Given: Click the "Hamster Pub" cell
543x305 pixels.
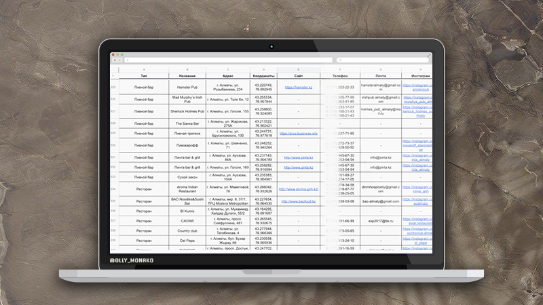Looking at the screenshot, I should [x=187, y=87].
